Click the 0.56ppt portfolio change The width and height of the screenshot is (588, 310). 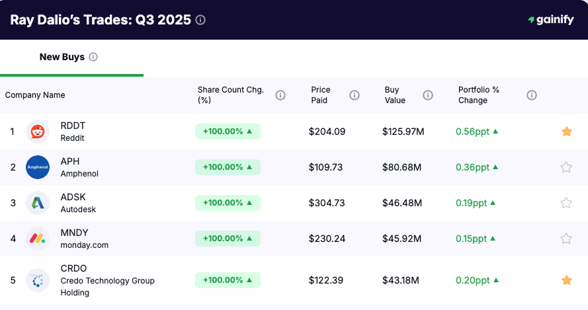[x=477, y=132]
